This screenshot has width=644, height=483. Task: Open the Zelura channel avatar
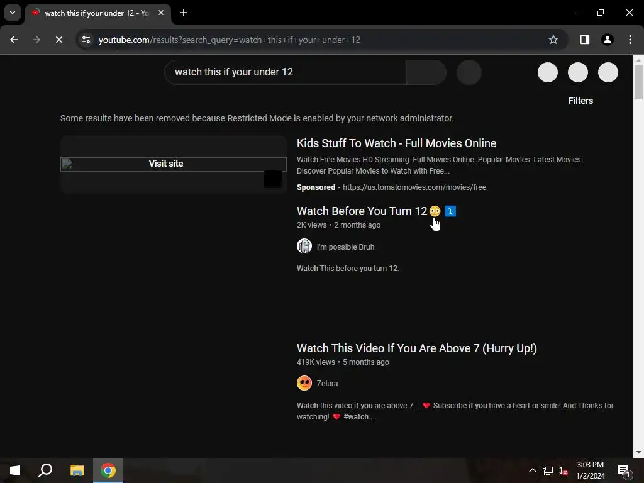coord(304,383)
